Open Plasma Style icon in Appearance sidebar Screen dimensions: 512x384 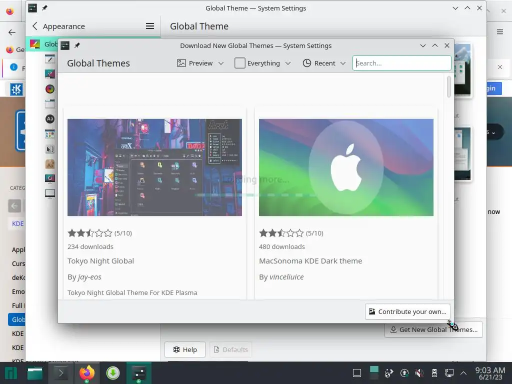coord(50,74)
